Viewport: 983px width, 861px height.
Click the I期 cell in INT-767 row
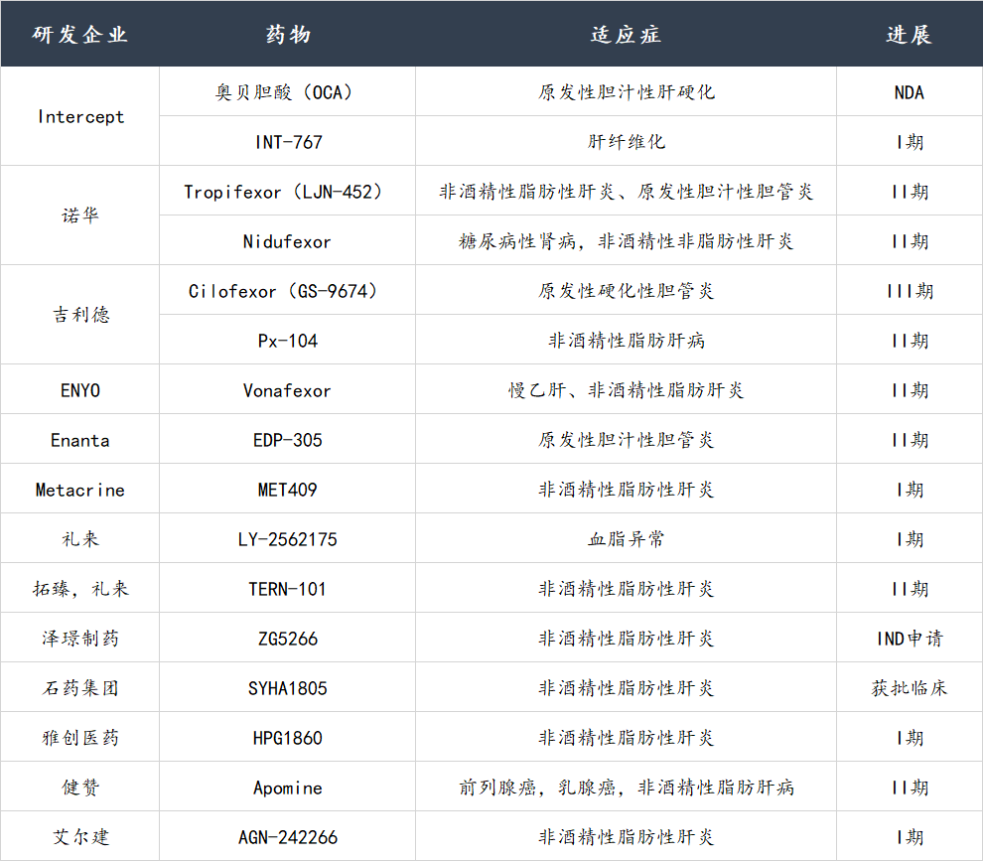(909, 141)
